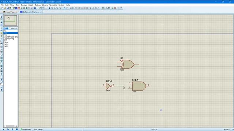Open the Graph menu
This screenshot has height=131, width=234.
click(x=31, y=5)
